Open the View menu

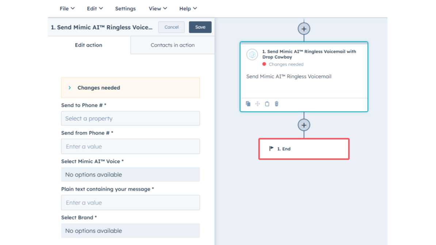pos(157,8)
